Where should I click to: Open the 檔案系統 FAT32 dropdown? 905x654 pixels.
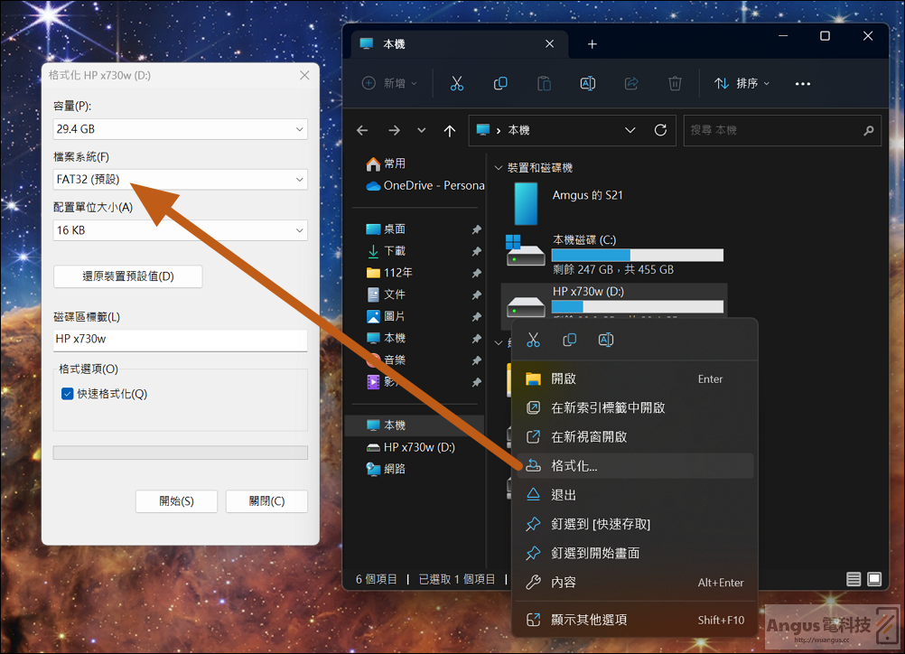[x=180, y=179]
